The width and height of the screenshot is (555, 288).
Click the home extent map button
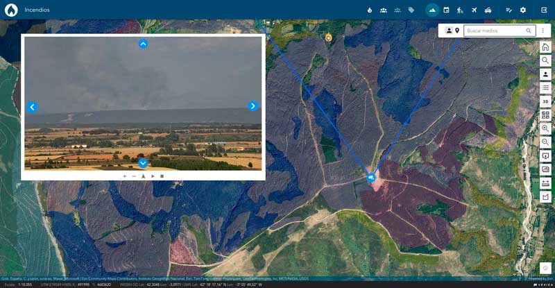click(545, 47)
